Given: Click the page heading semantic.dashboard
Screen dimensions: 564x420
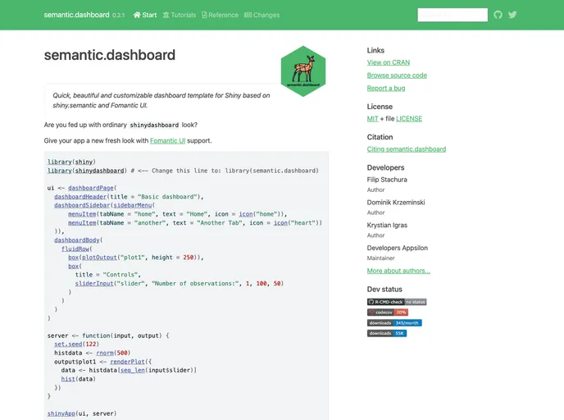Looking at the screenshot, I should point(110,55).
